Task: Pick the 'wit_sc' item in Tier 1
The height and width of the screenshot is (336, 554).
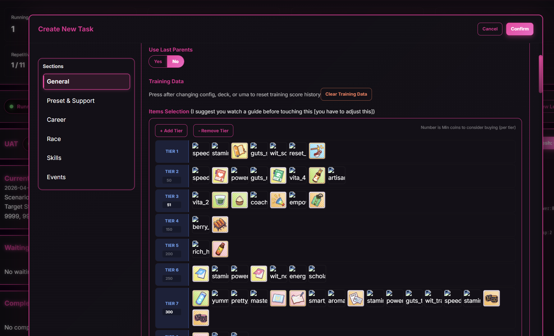Action: pos(278,151)
